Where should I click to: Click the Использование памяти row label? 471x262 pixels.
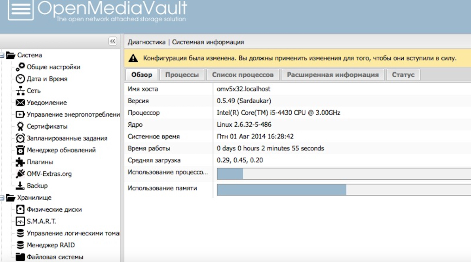[162, 188]
